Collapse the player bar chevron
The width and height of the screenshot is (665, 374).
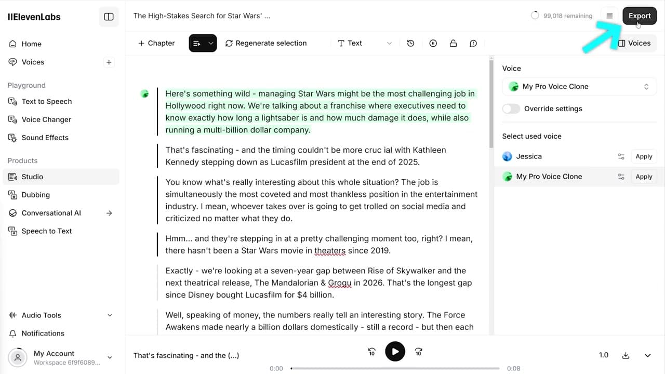click(648, 355)
